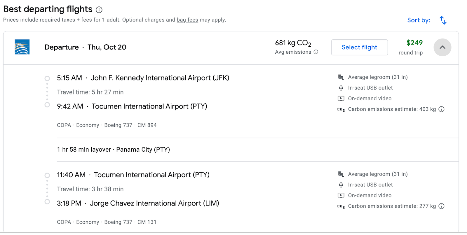Click the $249 round trip price
Image resolution: width=467 pixels, height=235 pixels.
414,43
